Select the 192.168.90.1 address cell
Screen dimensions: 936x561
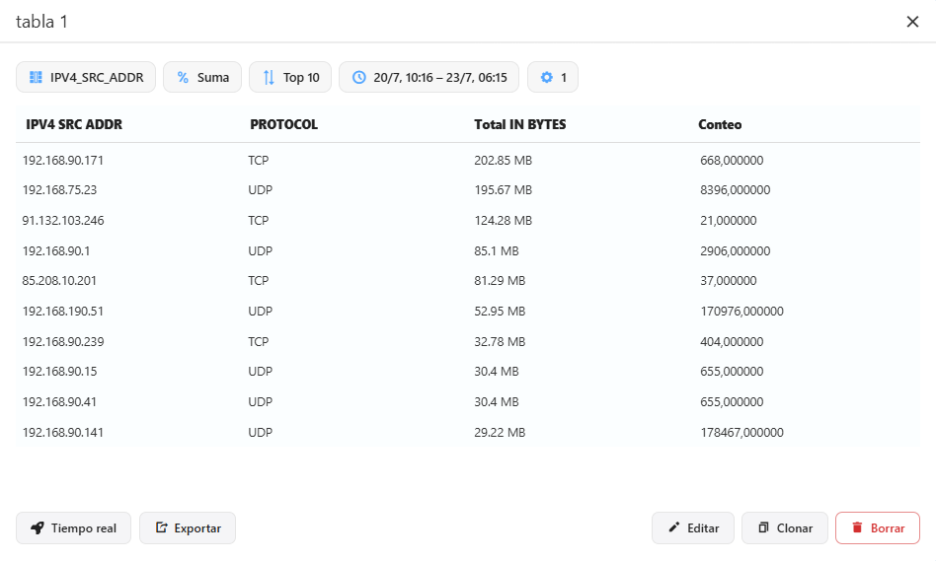click(56, 251)
